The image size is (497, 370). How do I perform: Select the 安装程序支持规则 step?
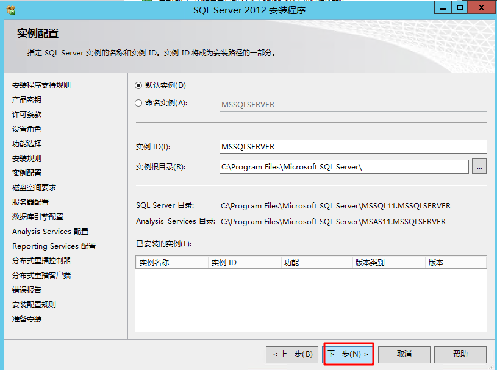pos(41,85)
